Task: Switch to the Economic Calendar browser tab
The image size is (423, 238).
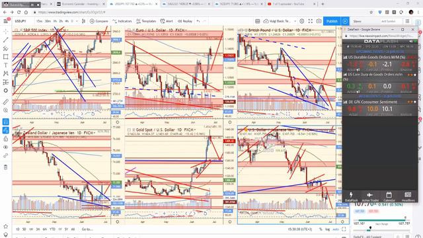Action: pos(81,4)
